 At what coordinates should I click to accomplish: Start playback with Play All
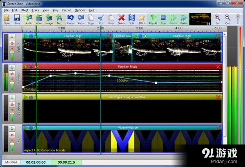click(x=153, y=19)
